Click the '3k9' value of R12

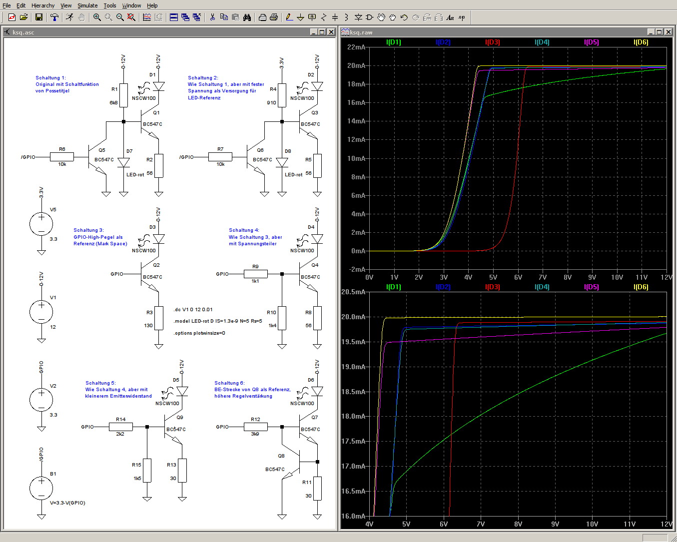255,434
